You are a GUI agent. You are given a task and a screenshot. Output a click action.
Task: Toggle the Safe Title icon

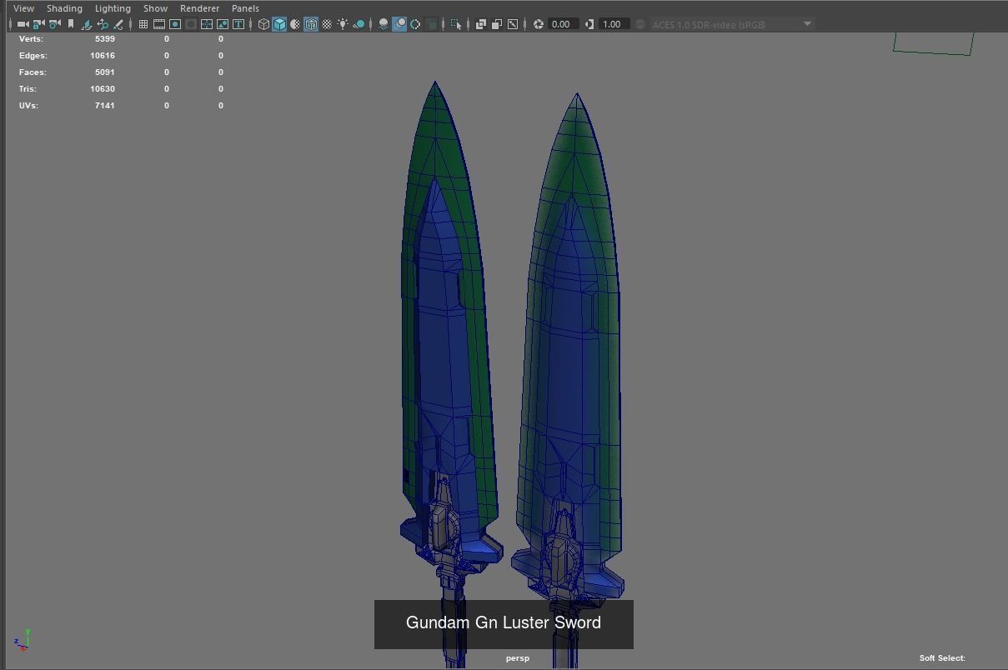pyautogui.click(x=238, y=24)
